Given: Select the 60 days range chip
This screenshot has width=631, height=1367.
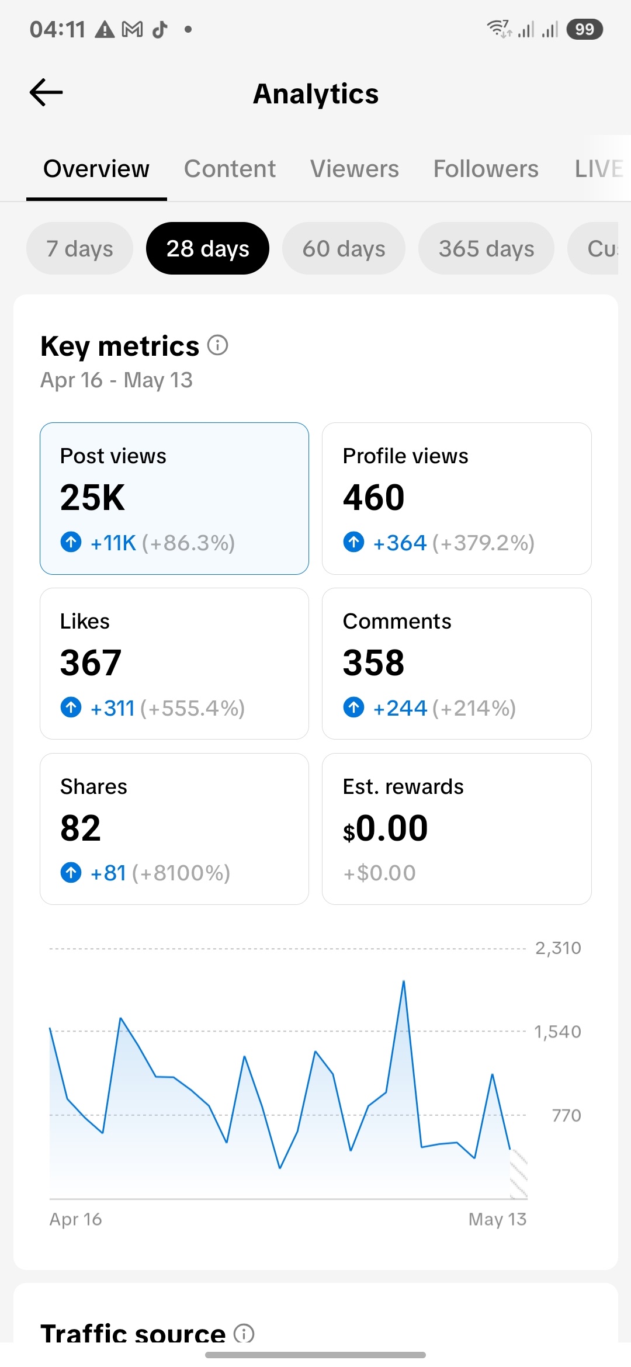Looking at the screenshot, I should (x=344, y=248).
